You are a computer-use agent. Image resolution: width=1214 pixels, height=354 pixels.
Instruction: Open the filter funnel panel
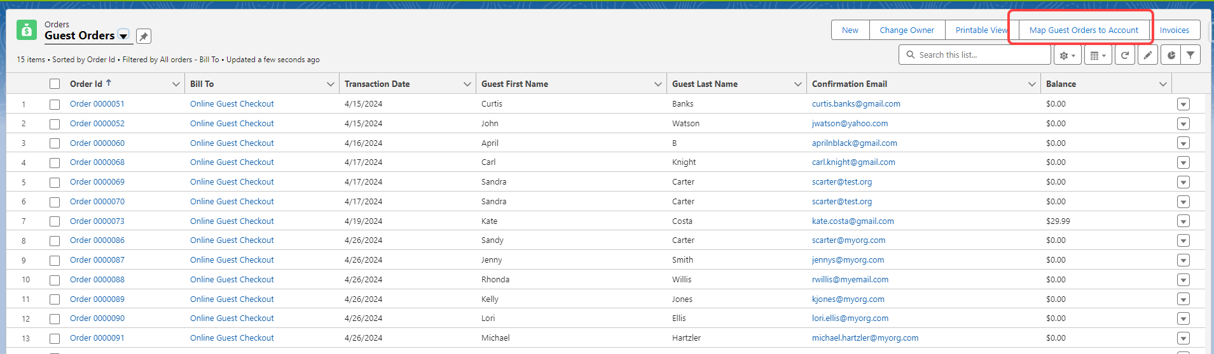(x=1190, y=55)
